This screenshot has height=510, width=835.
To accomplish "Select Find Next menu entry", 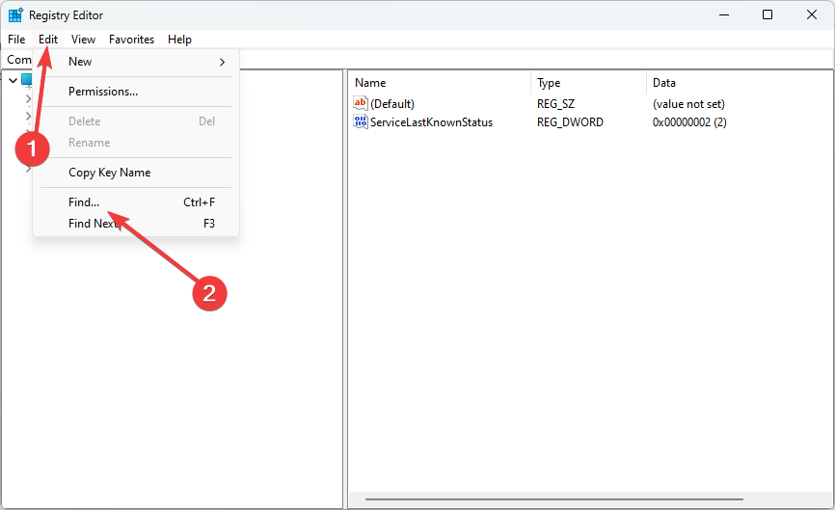I will (94, 224).
